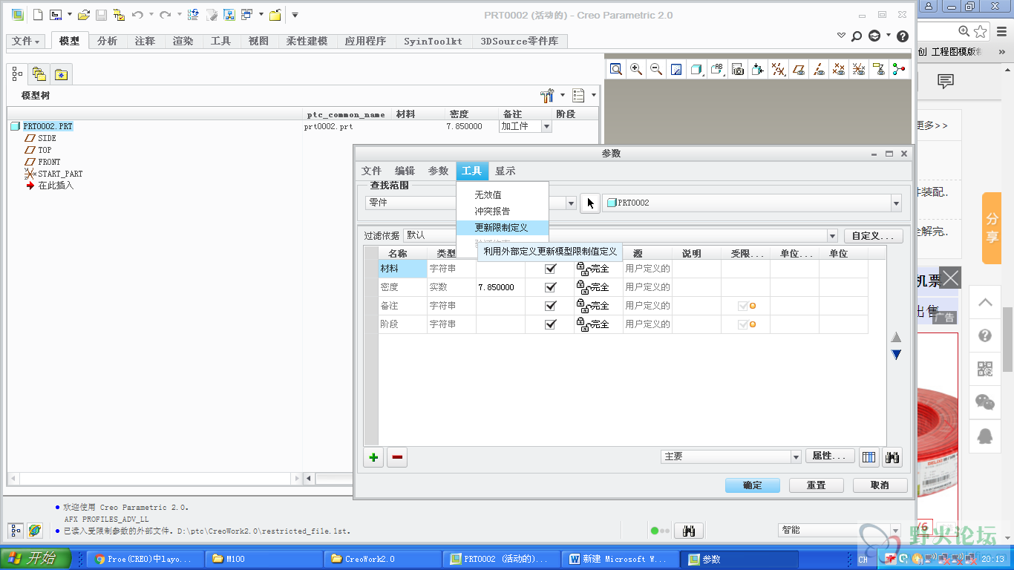1014x570 pixels.
Task: Toggle the 指定 checkbox in the 密度 row
Action: 550,287
